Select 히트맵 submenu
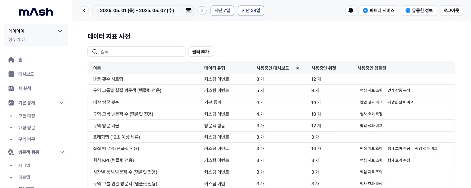The height and width of the screenshot is (188, 471). click(x=24, y=177)
